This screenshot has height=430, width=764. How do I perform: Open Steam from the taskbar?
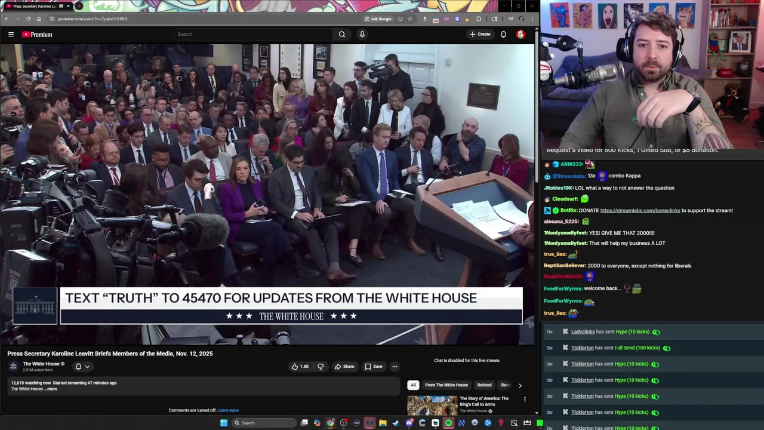coord(396,423)
